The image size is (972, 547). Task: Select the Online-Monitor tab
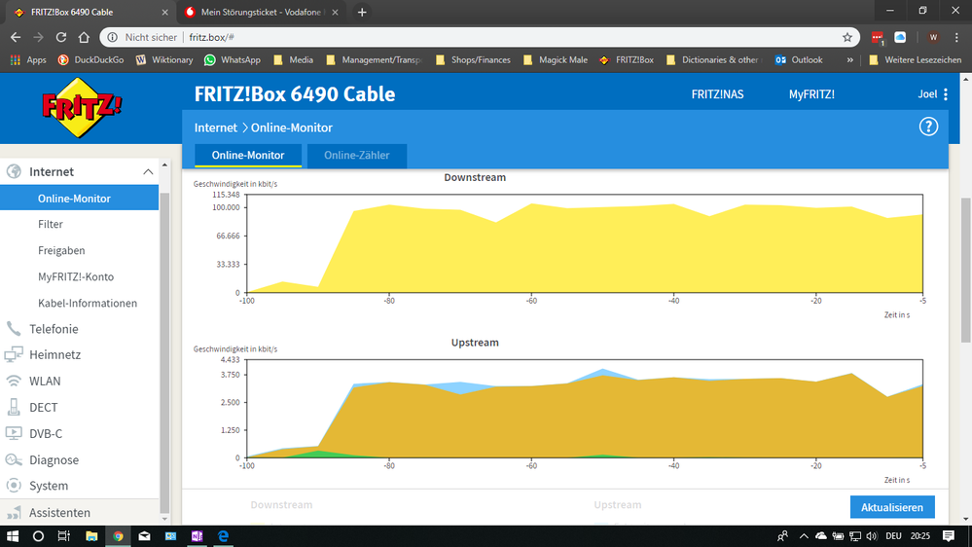click(x=248, y=155)
